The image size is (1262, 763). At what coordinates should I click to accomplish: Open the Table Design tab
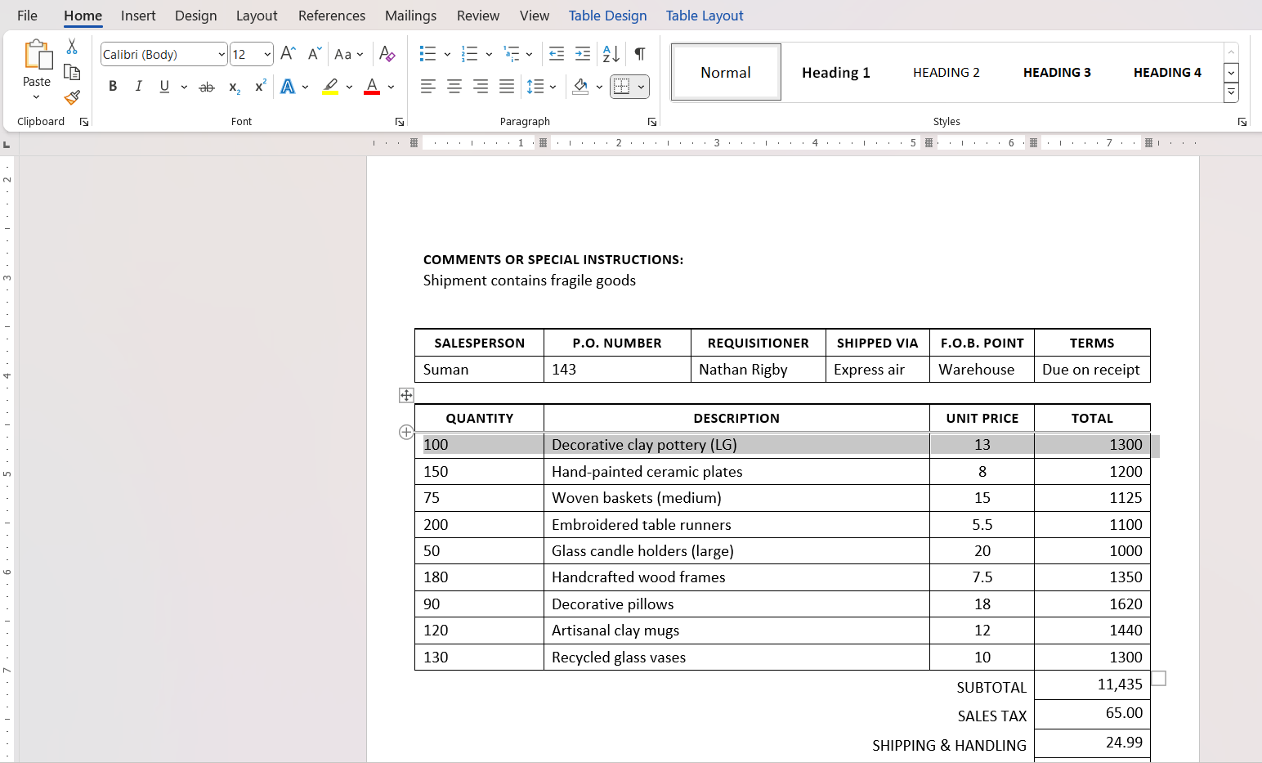607,16
